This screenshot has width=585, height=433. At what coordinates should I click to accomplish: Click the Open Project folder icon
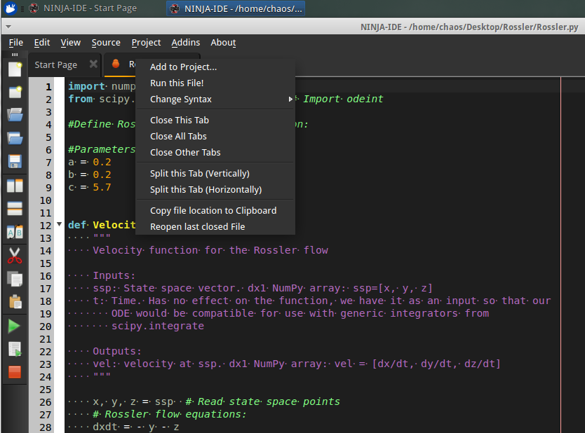click(x=15, y=138)
